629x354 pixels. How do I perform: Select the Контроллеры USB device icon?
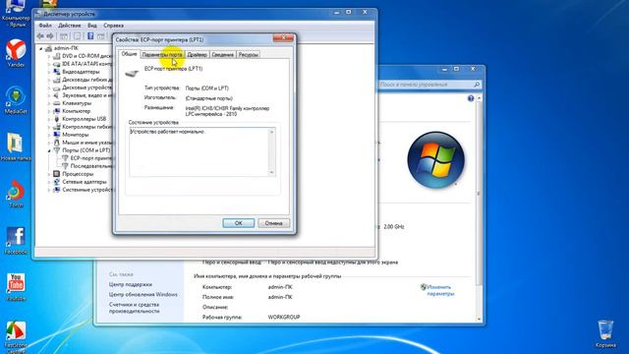(57, 119)
